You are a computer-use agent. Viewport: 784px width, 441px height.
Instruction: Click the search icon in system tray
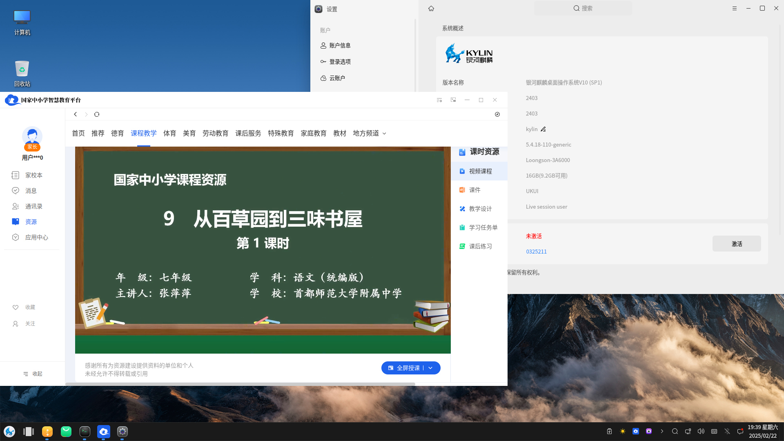675,431
